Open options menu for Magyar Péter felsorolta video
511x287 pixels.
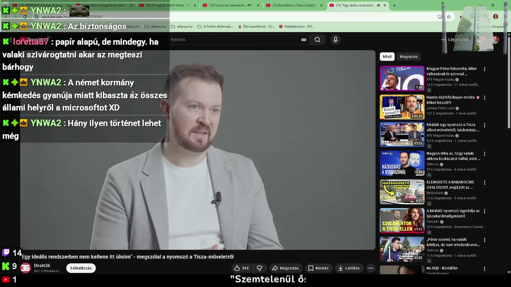[x=485, y=69]
